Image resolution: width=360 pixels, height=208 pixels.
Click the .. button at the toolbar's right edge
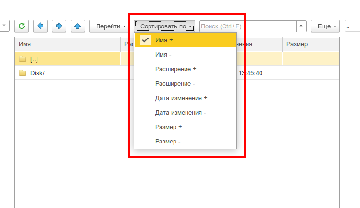[352, 26]
